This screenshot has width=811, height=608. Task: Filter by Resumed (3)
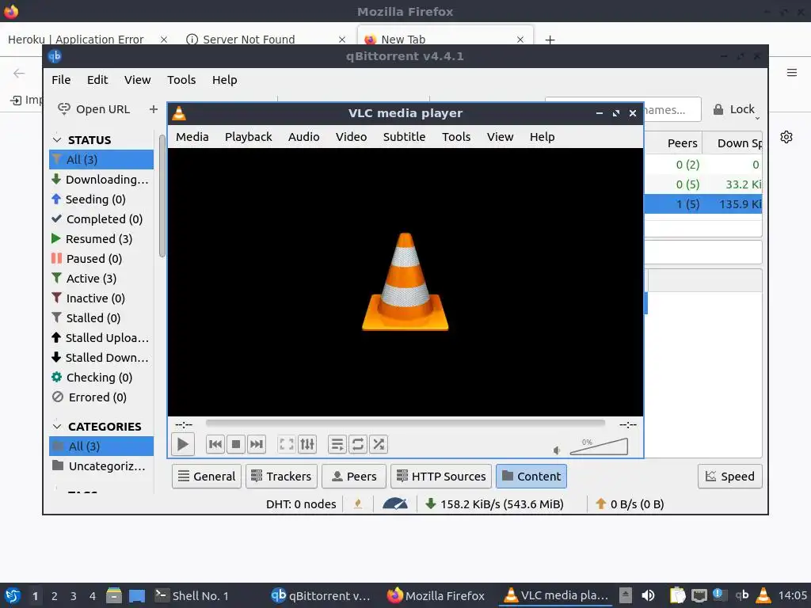click(x=101, y=239)
